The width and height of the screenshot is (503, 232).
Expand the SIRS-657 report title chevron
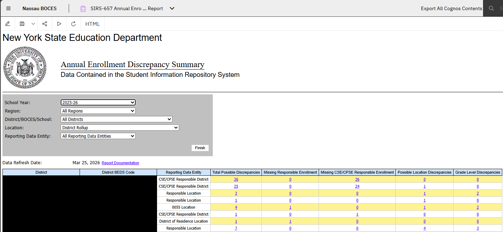click(172, 8)
